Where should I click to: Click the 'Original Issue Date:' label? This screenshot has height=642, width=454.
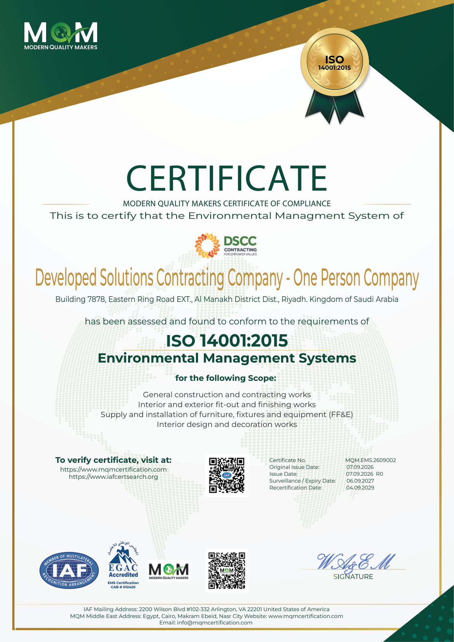pos(294,467)
